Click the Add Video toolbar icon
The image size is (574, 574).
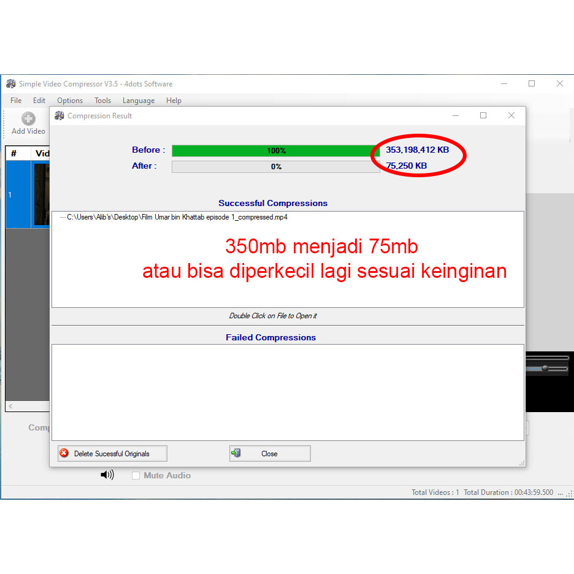28,119
